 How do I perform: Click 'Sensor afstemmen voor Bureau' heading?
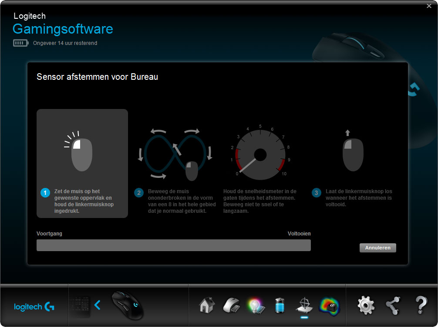point(97,77)
